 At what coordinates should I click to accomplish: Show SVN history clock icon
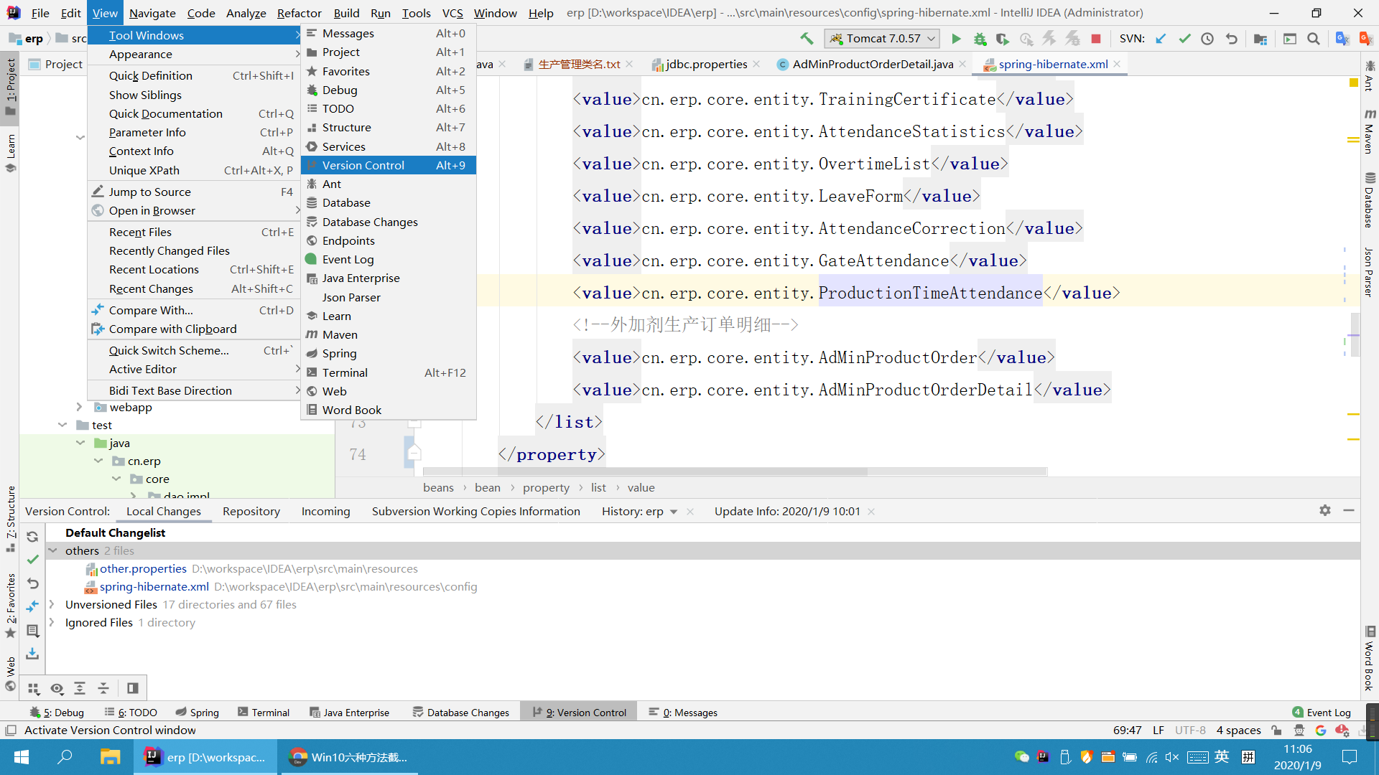(x=1207, y=39)
